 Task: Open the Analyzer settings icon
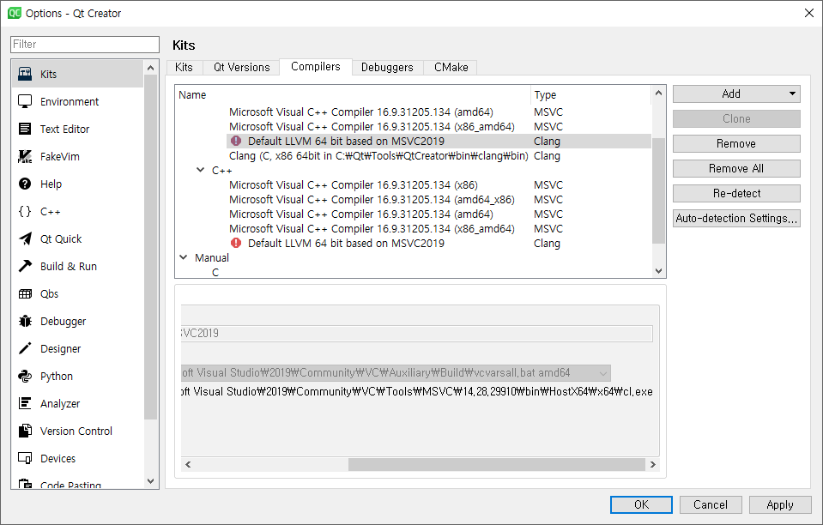25,404
